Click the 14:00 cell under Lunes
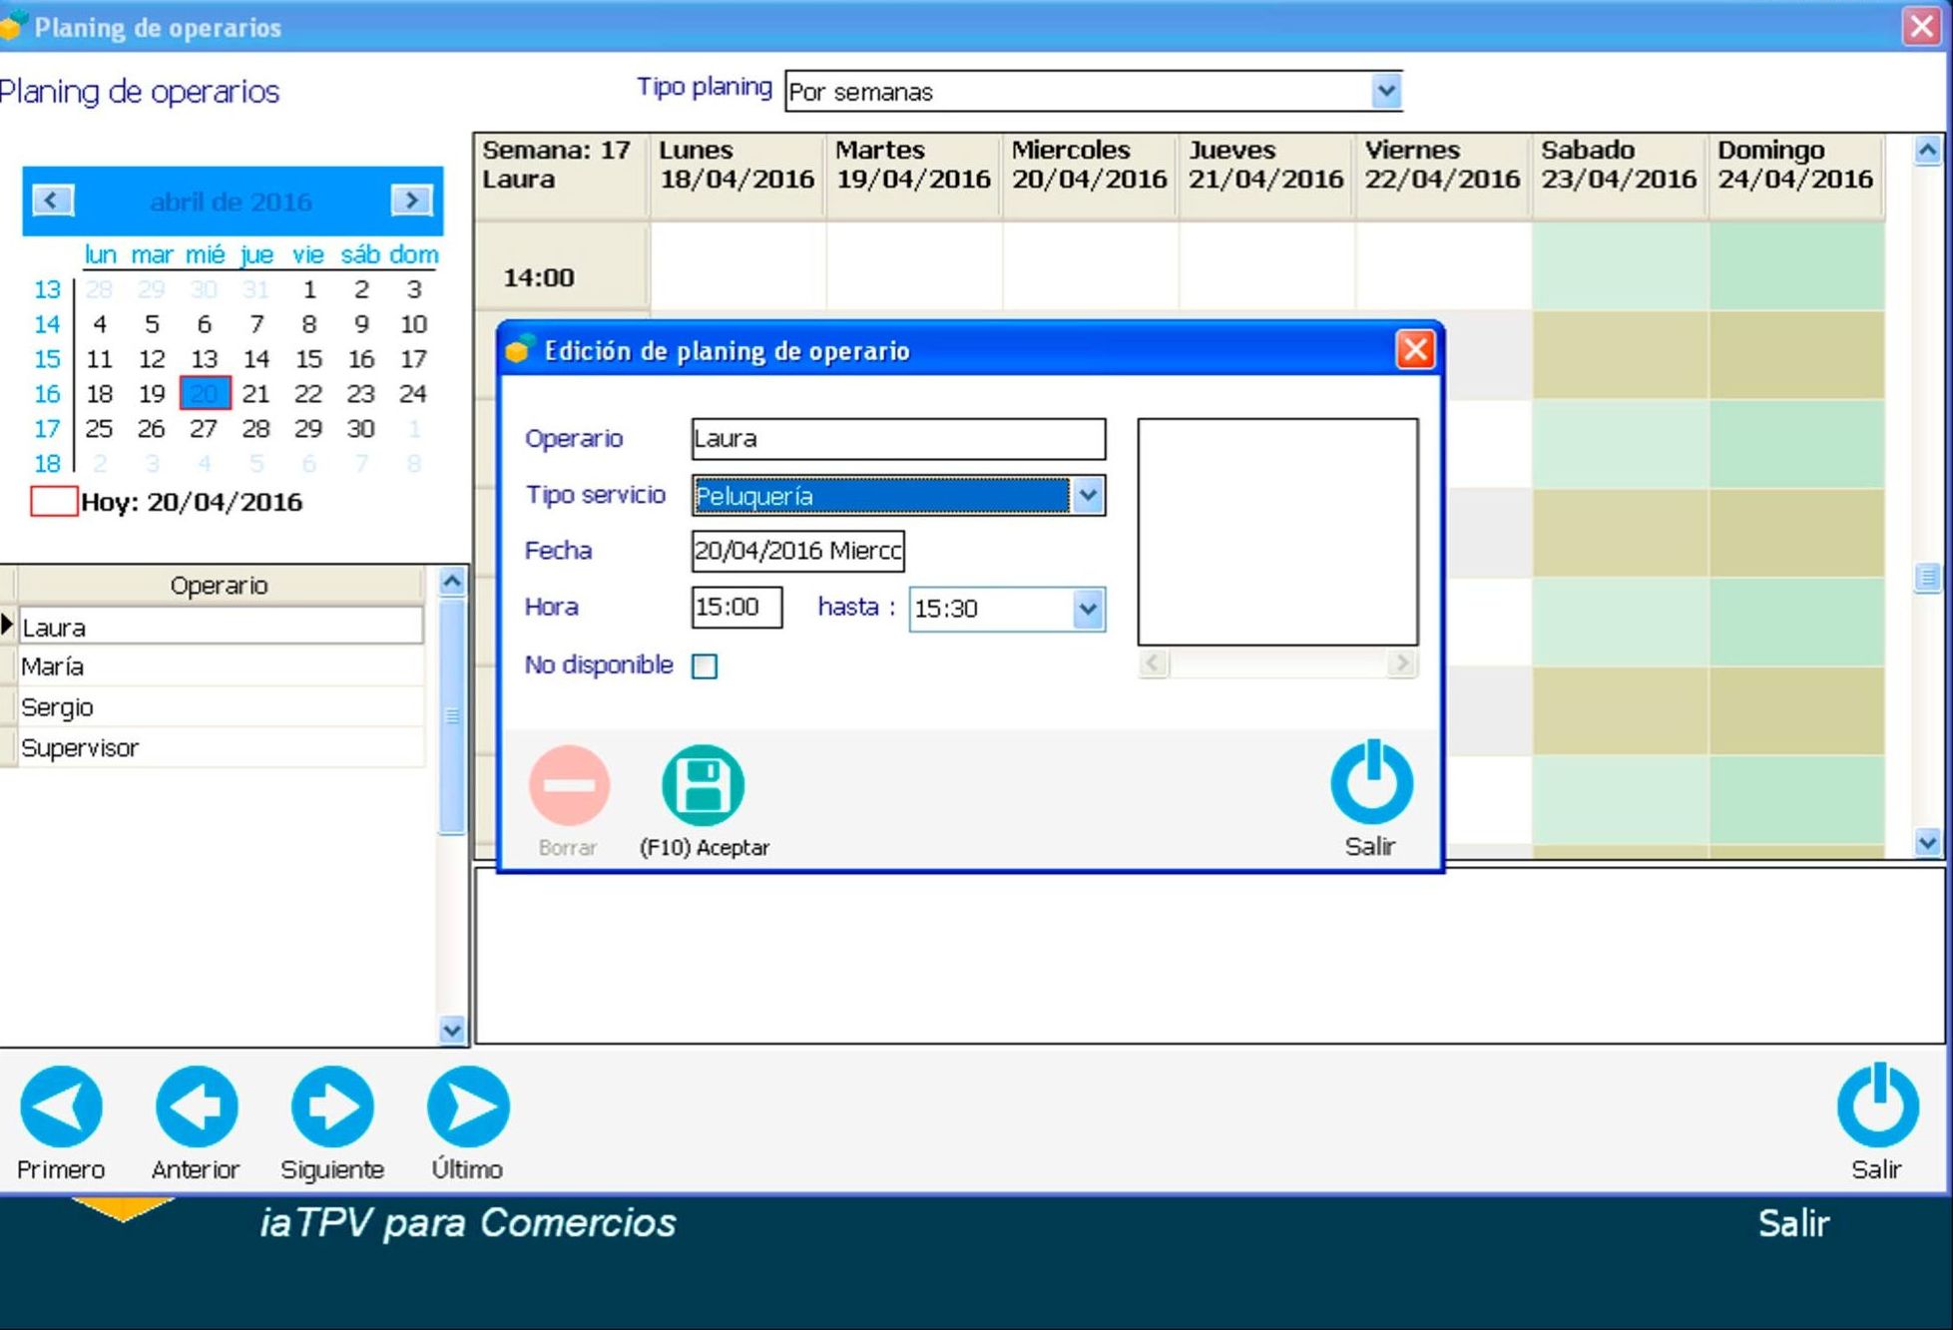 737,267
